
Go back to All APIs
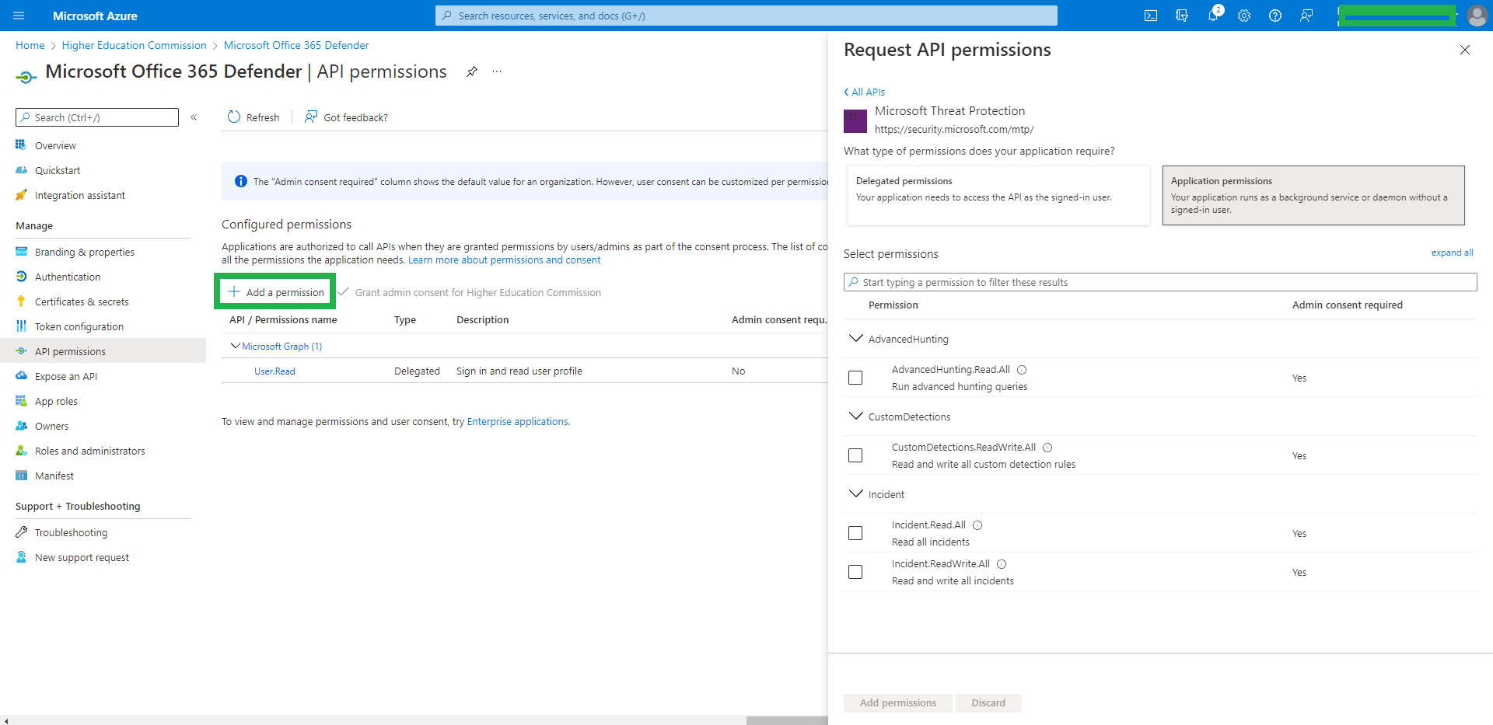864,92
